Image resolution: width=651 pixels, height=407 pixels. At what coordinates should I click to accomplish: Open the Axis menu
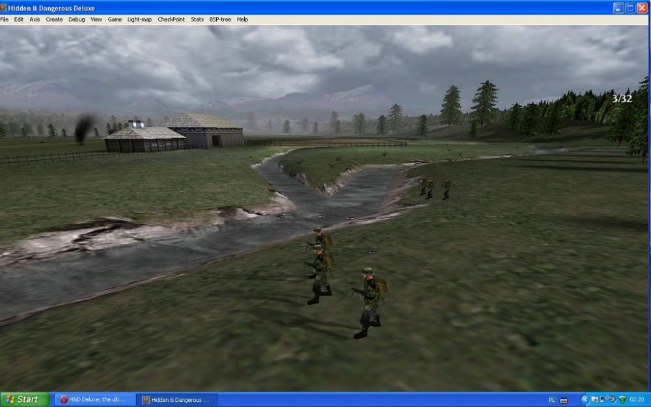point(35,20)
